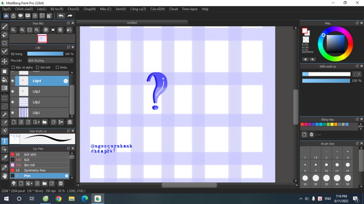Select the Hand pan tool
364x204 pixels.
[4, 176]
